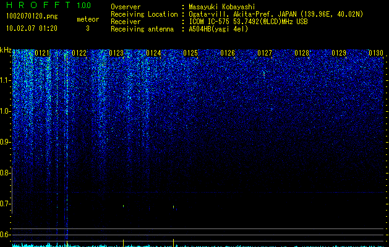Viewport: 389px width, 247px height.
Task: Click the A504HB(yagi 4el) antenna text
Action: pyautogui.click(x=218, y=29)
